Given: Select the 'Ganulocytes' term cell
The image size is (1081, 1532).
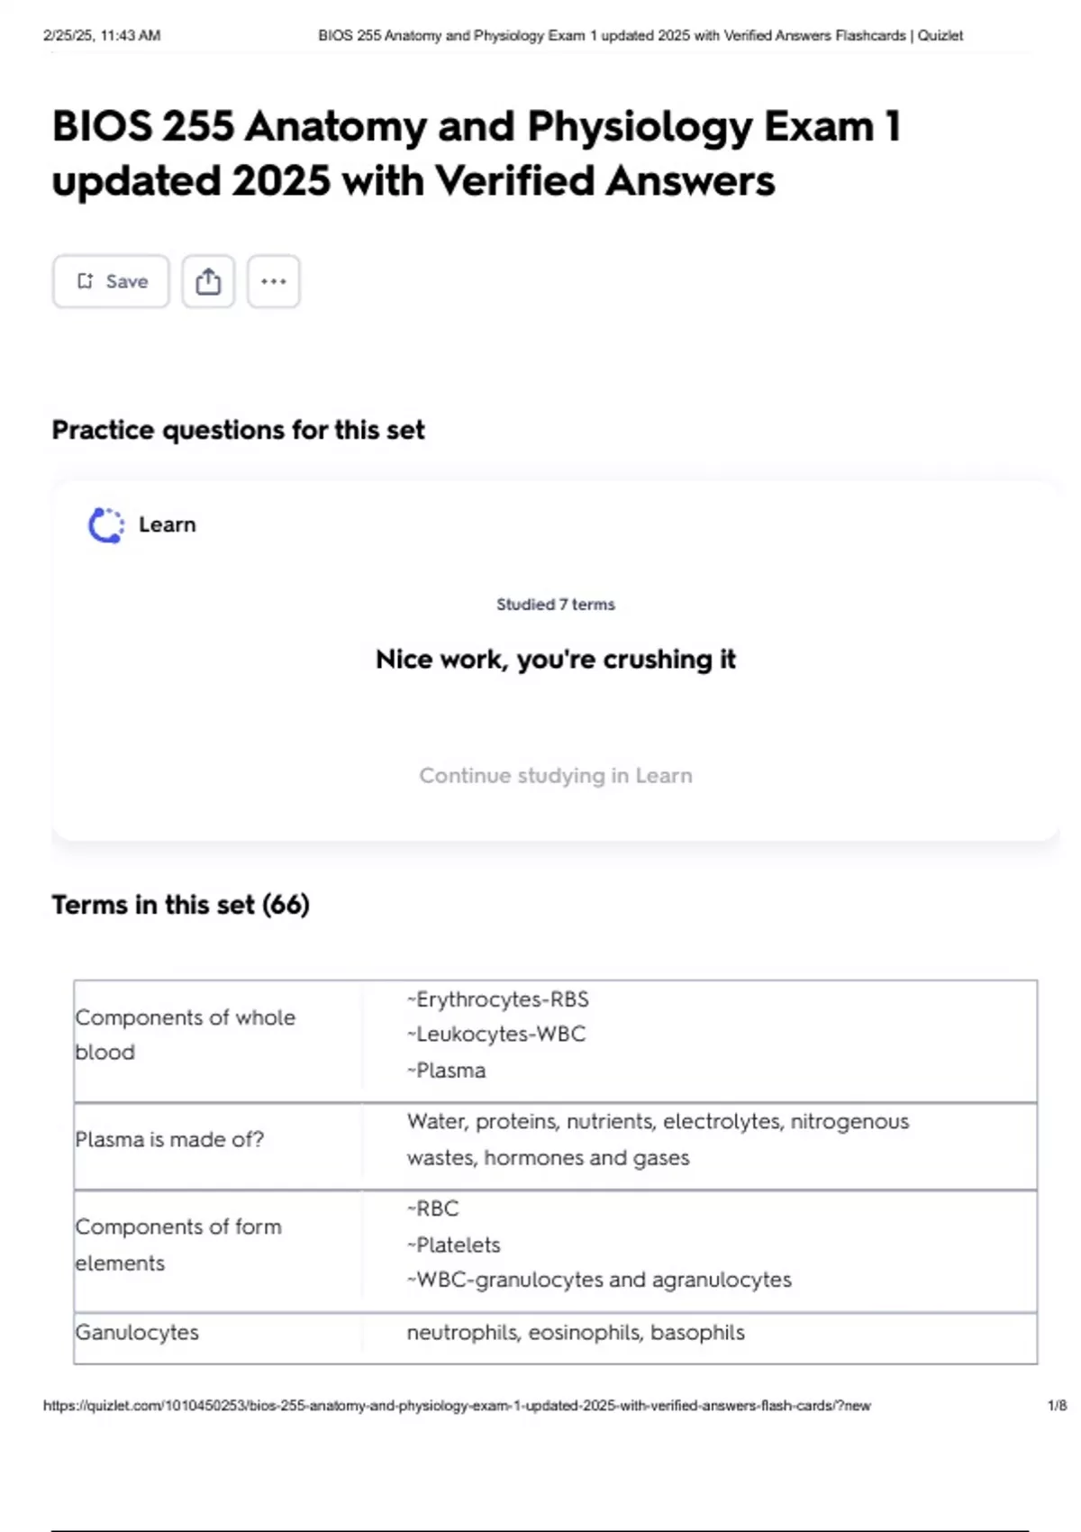Looking at the screenshot, I should pyautogui.click(x=137, y=1333).
